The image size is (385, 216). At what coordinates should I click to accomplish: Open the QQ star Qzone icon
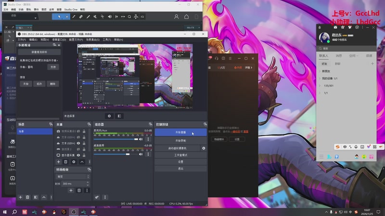click(343, 27)
